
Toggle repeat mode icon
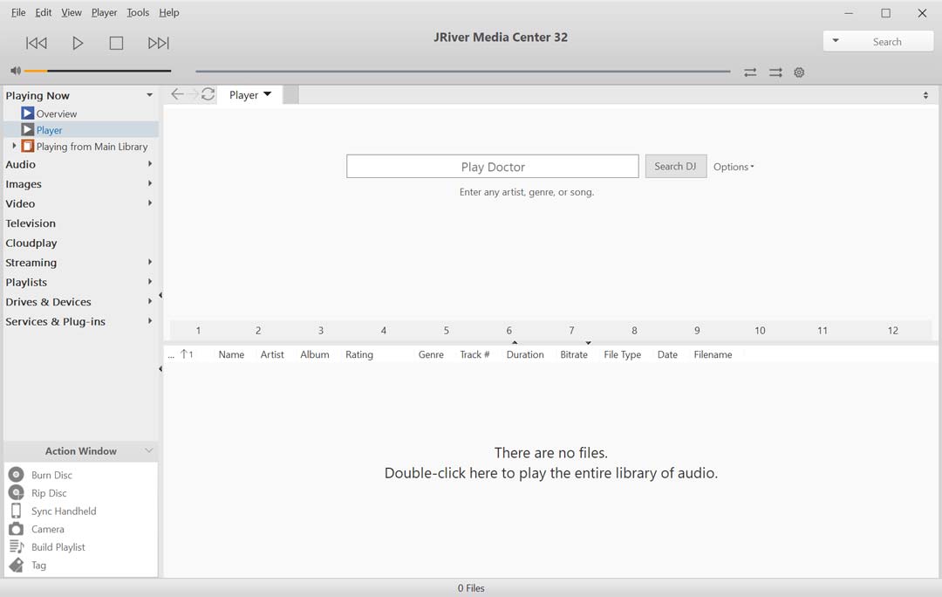click(750, 72)
